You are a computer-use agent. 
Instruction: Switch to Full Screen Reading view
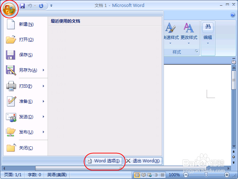[143, 175]
